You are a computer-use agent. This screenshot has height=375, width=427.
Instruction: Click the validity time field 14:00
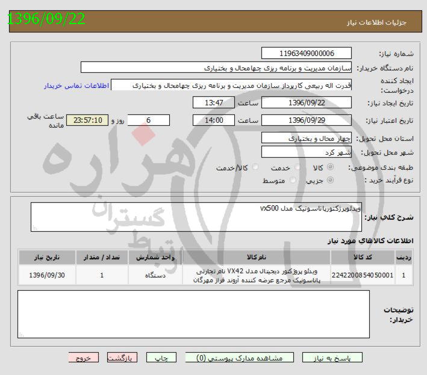(214, 120)
